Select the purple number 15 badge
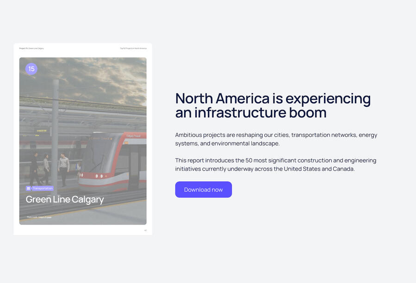The height and width of the screenshot is (283, 416). (31, 69)
